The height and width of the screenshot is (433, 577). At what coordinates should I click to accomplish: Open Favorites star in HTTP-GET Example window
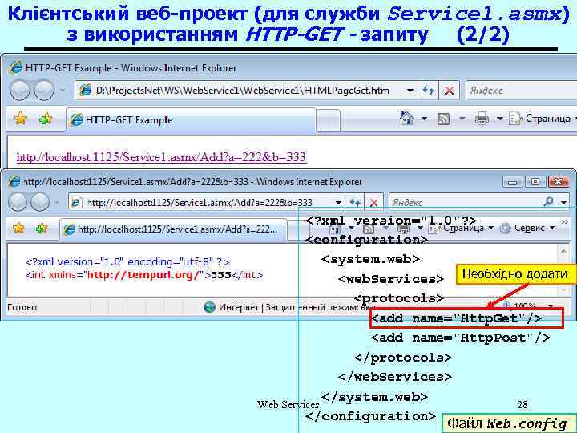coord(21,119)
